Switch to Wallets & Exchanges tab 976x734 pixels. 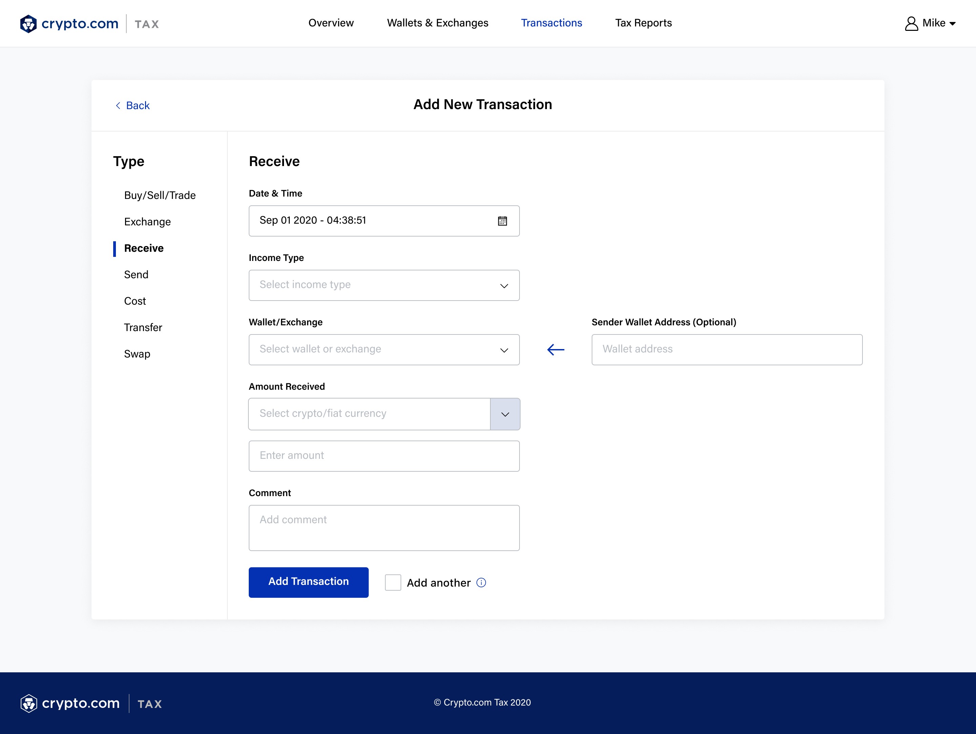click(x=437, y=23)
